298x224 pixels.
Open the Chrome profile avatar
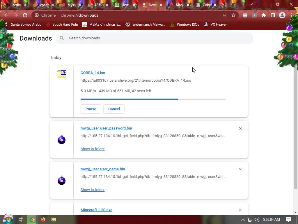(282, 15)
